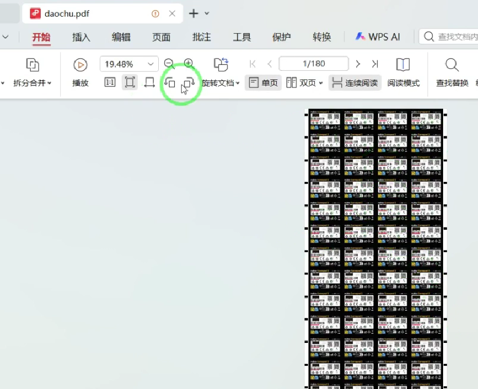The height and width of the screenshot is (389, 478).
Task: Expand the new tab dropdown arrow
Action: coord(207,13)
